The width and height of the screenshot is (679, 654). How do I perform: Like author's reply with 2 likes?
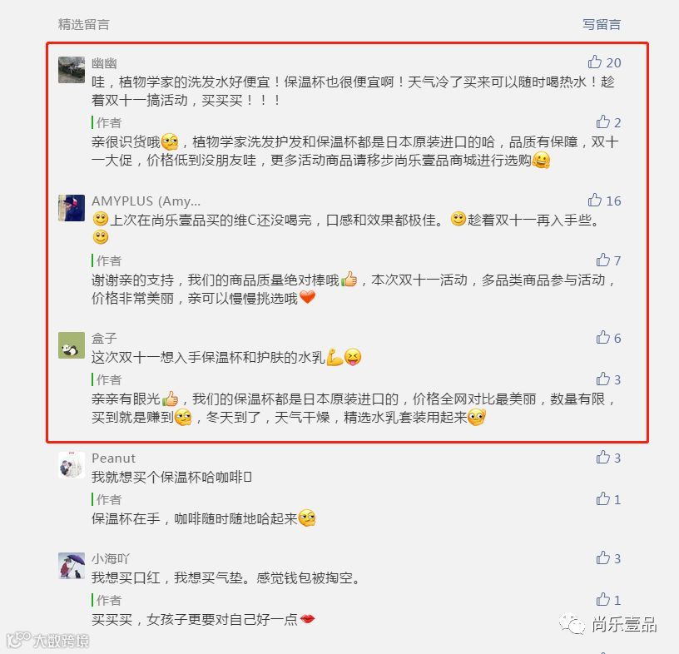(x=602, y=121)
